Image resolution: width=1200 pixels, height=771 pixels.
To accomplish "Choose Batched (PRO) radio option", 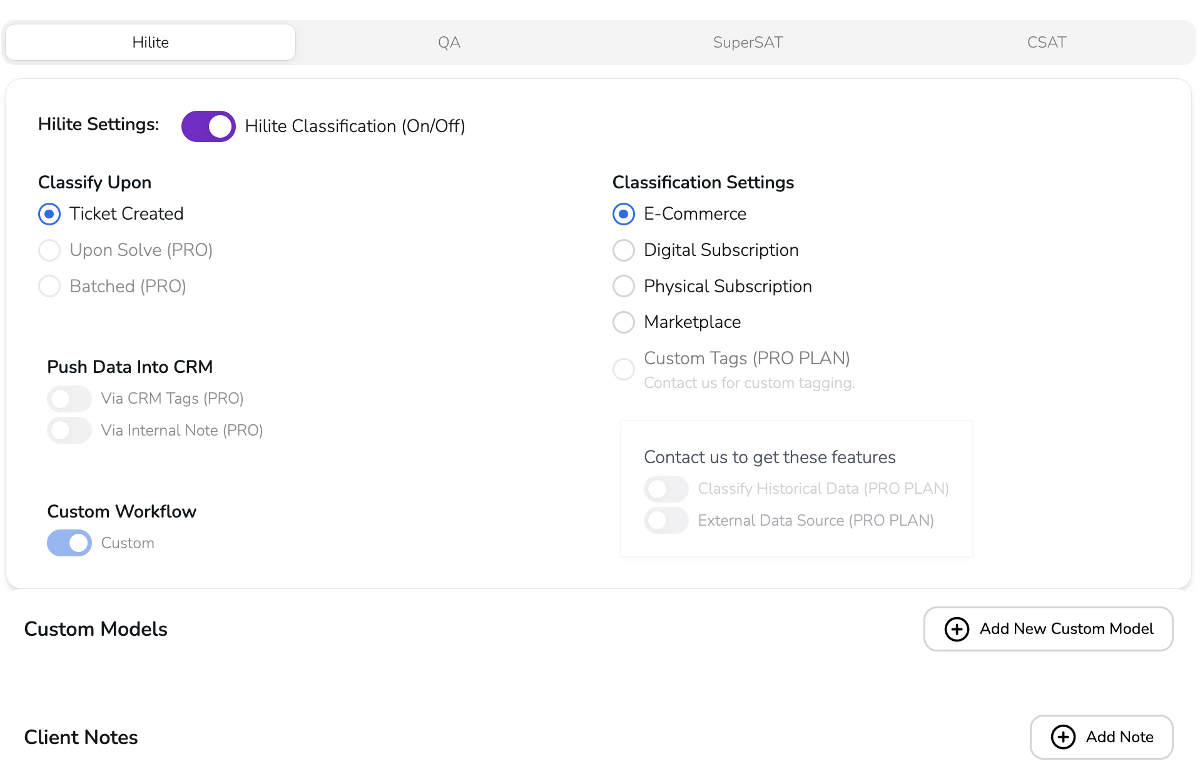I will point(49,287).
